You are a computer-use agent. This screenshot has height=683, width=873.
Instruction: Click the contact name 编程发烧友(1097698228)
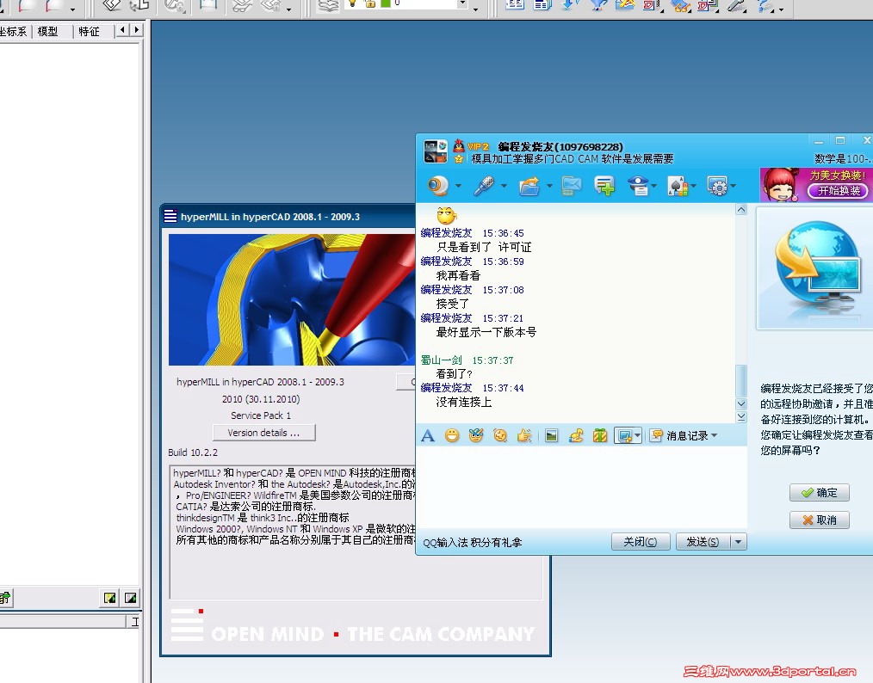[x=560, y=146]
